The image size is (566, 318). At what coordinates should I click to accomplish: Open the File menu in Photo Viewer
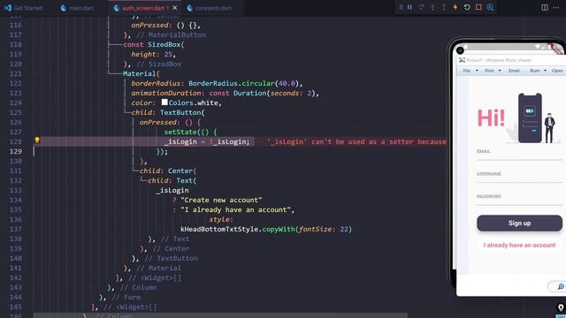click(467, 71)
